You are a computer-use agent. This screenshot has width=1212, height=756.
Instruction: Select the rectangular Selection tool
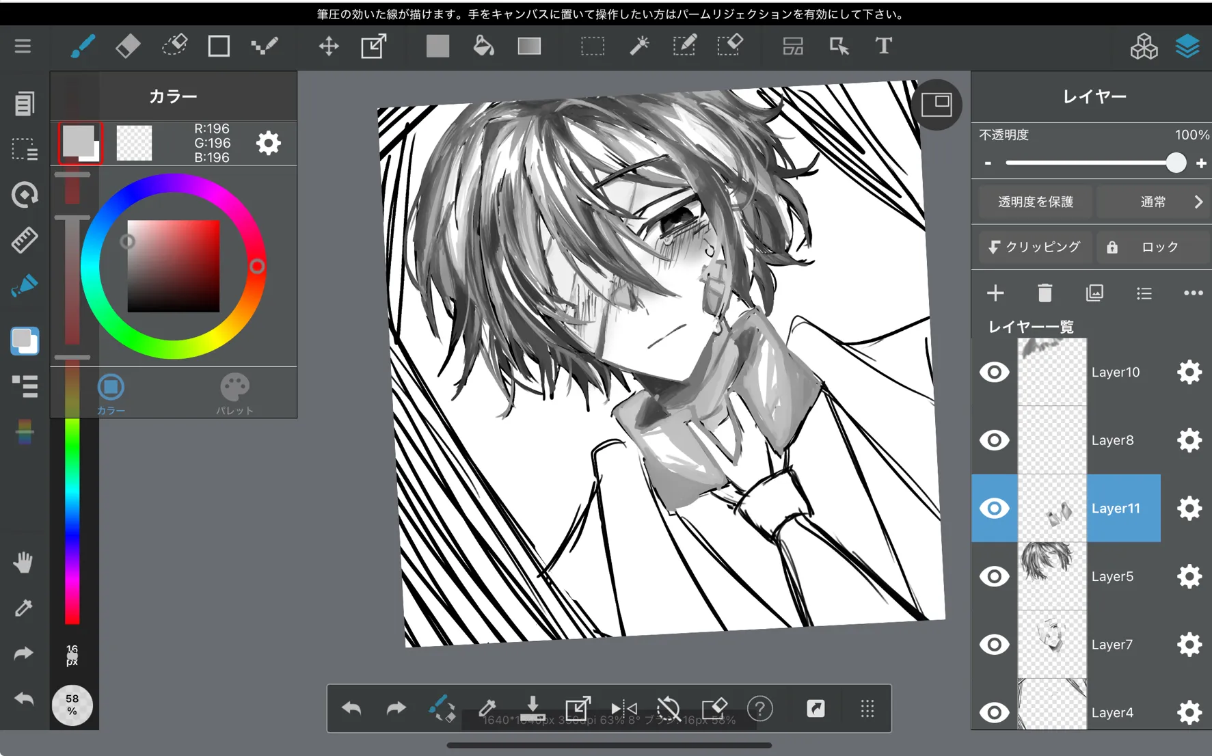(593, 46)
